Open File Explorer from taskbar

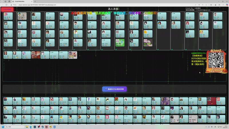click(27, 127)
